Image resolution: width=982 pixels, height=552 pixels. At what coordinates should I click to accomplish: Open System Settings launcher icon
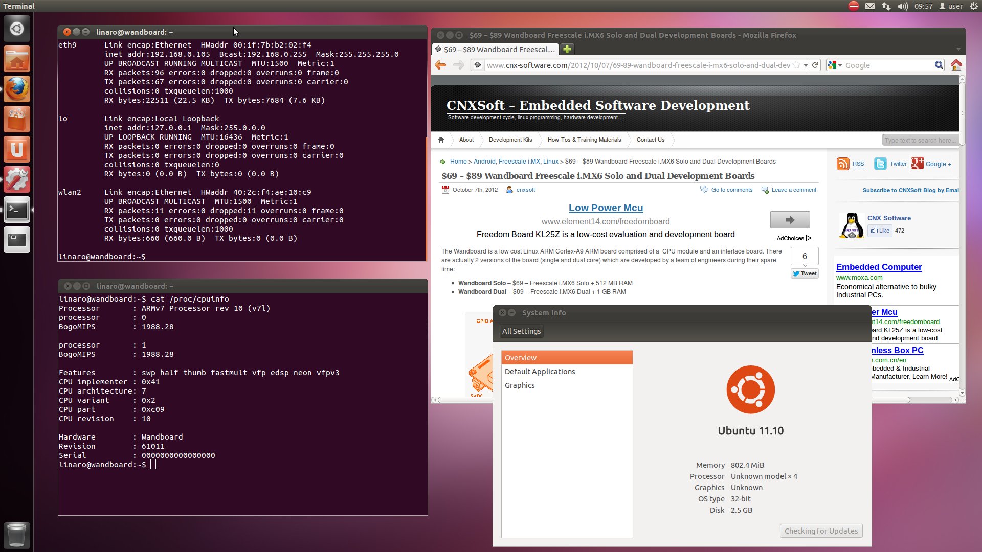[17, 179]
